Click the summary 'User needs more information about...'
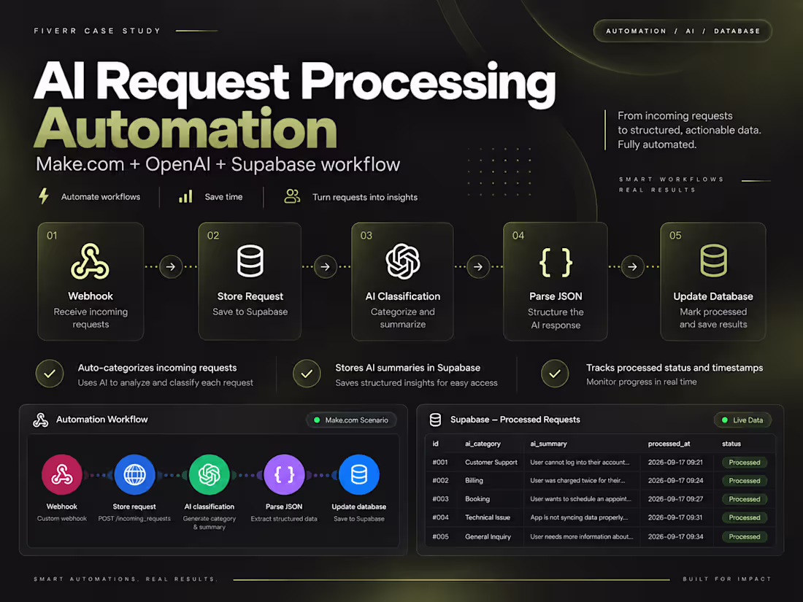This screenshot has width=803, height=602. (x=582, y=536)
